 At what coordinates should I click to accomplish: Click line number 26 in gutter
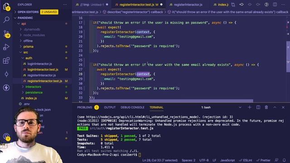81,65
